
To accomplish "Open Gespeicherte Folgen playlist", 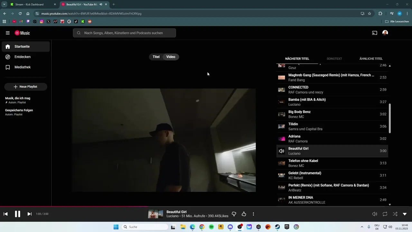I will click(26, 112).
